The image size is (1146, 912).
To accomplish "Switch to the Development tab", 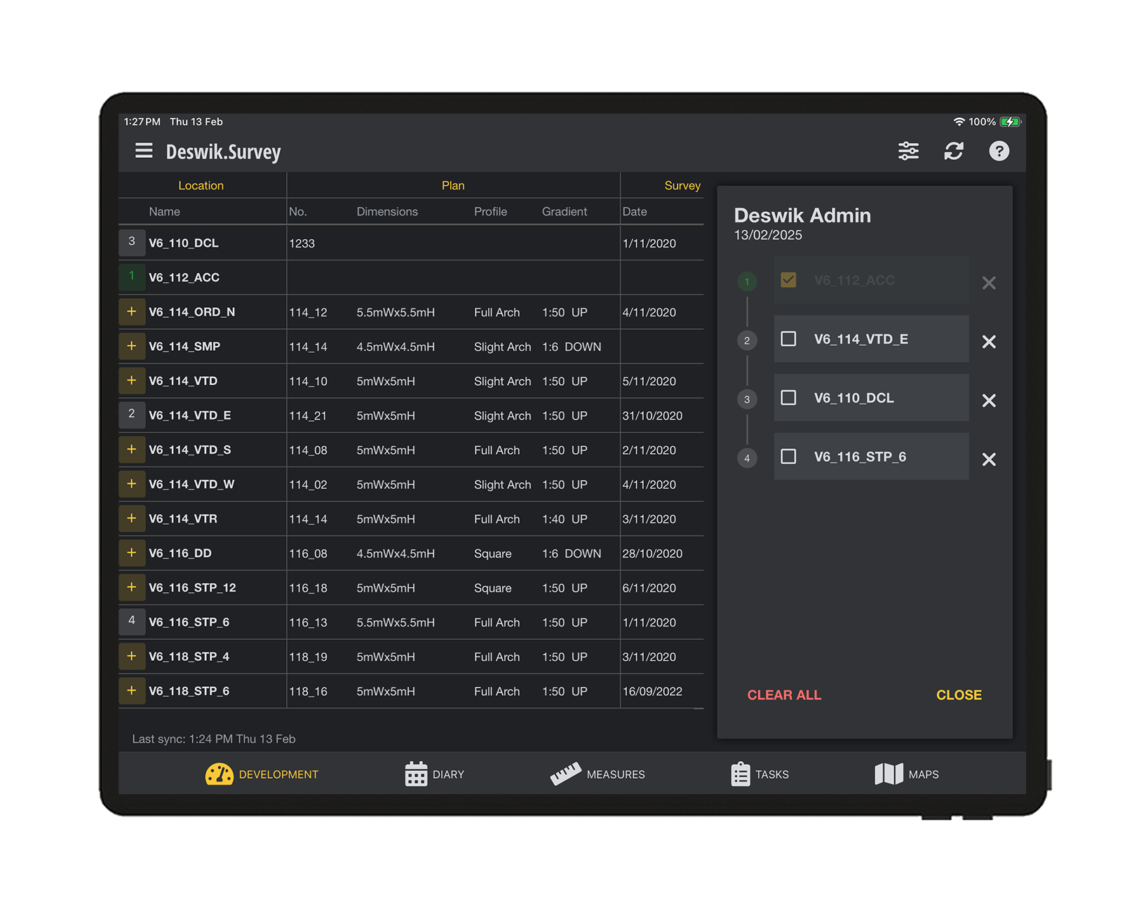I will click(262, 774).
